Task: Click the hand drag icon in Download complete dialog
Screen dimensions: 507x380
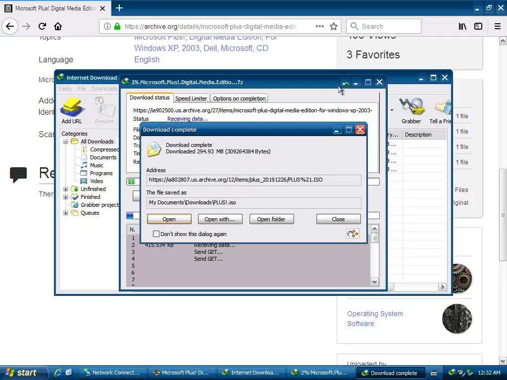Action: [x=353, y=234]
